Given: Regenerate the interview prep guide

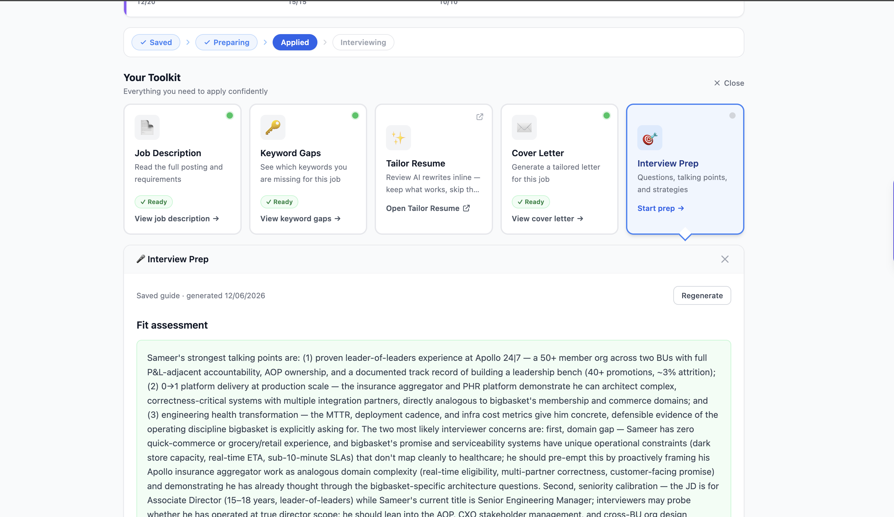Looking at the screenshot, I should click(702, 295).
